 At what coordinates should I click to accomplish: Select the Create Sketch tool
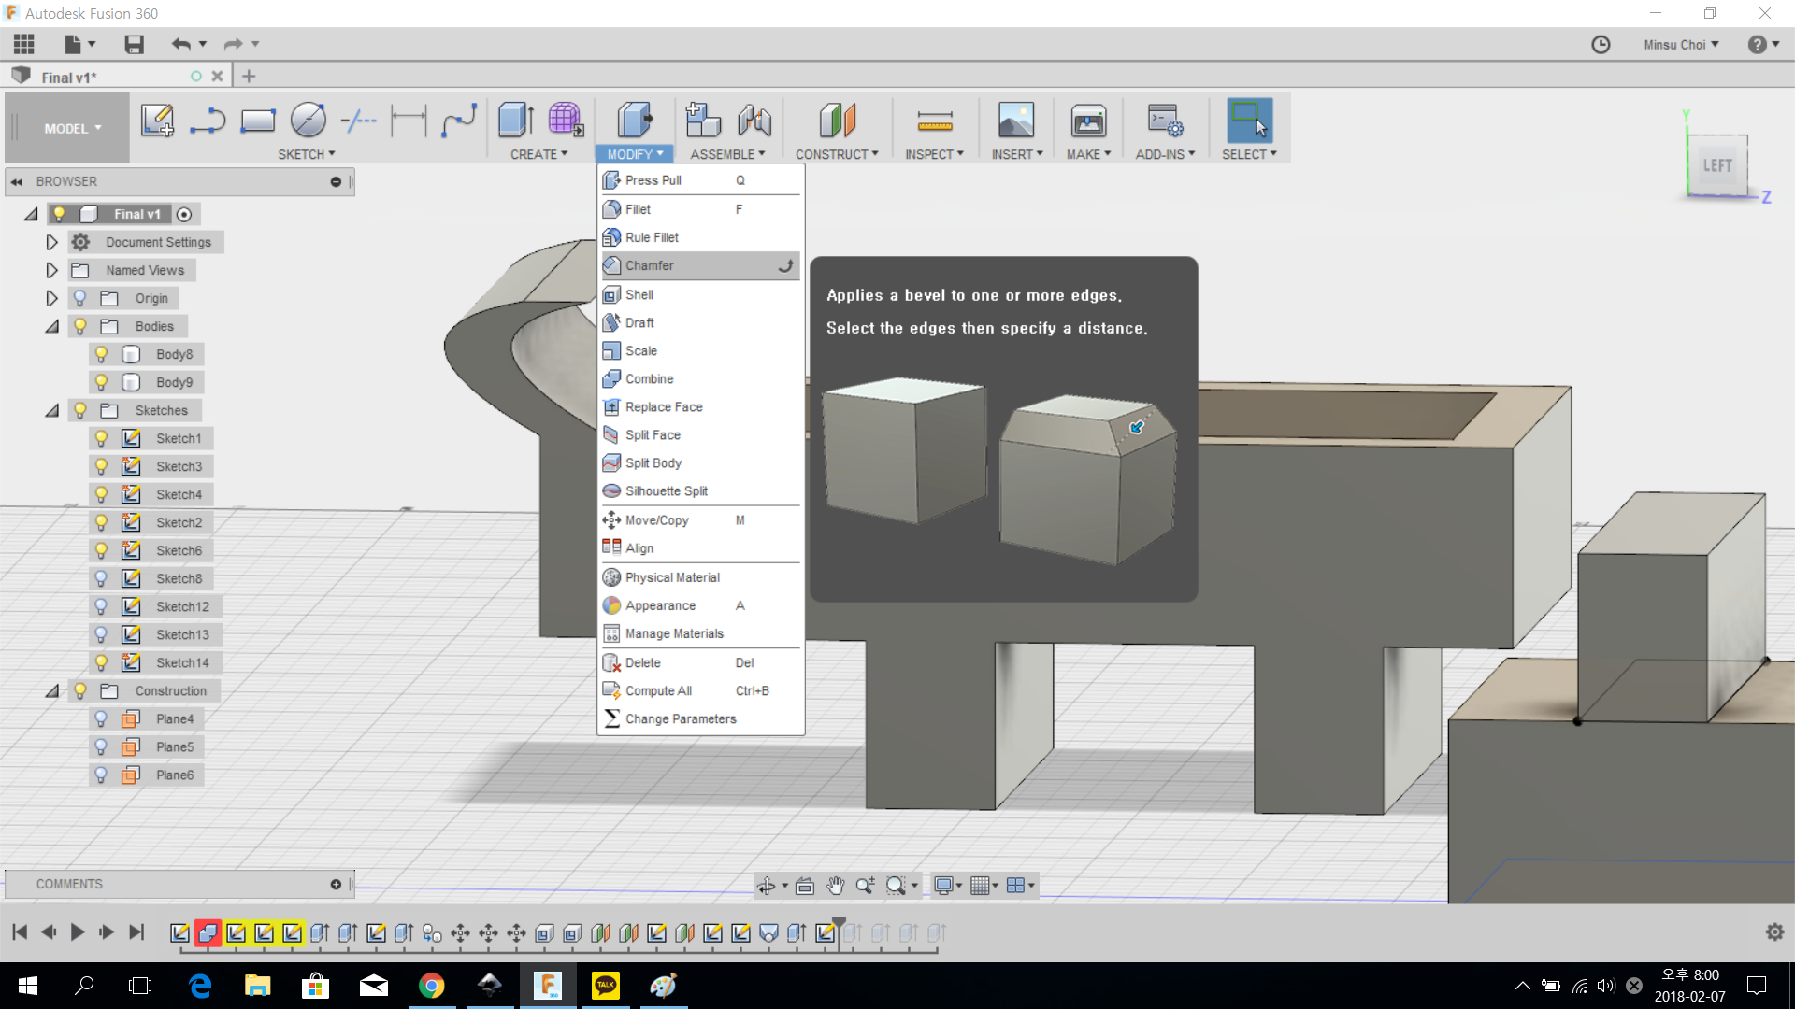click(x=157, y=121)
